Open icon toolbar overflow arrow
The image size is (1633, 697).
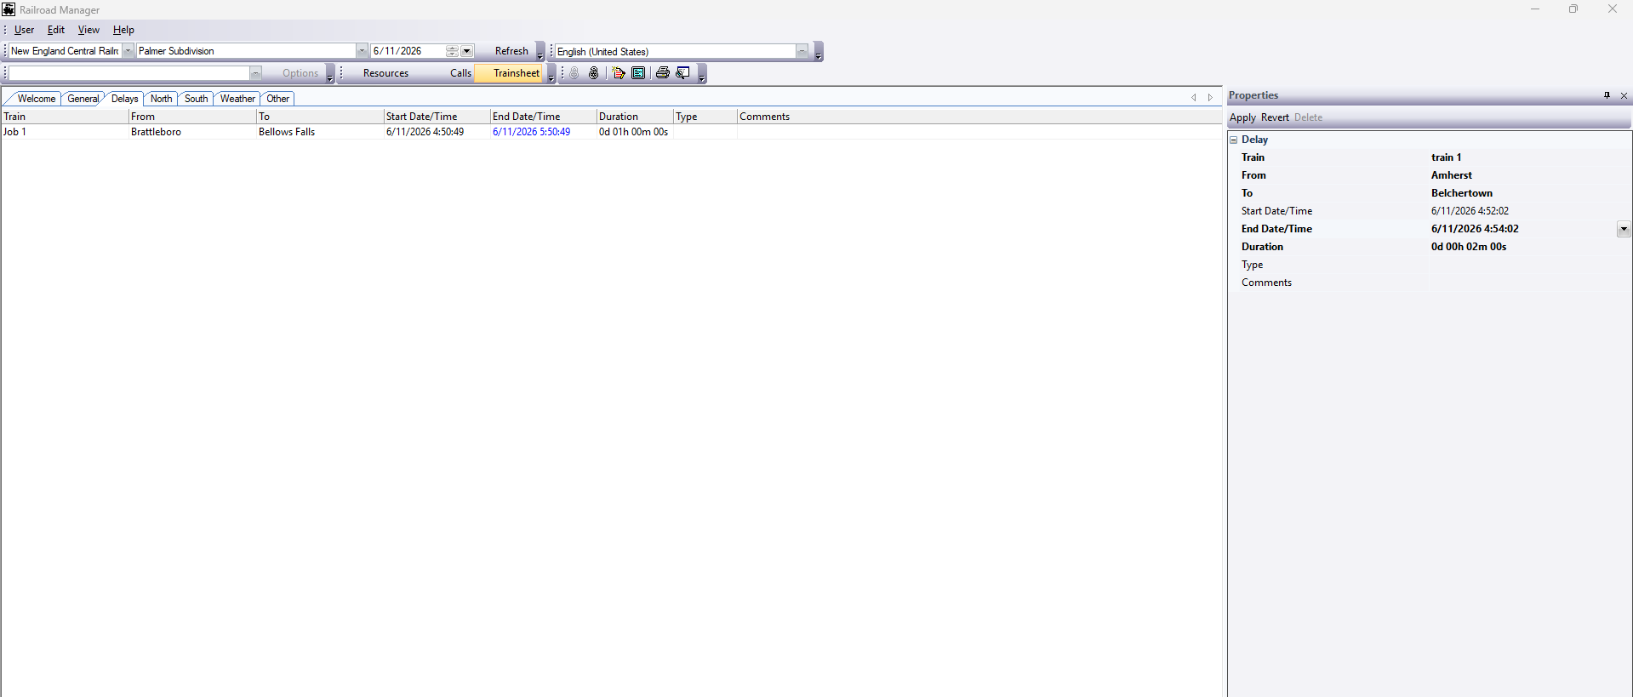pyautogui.click(x=702, y=74)
